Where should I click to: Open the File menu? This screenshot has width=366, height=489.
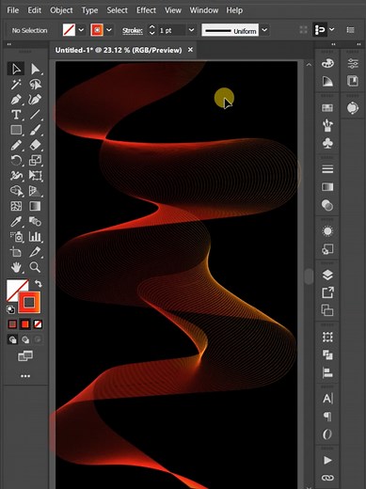point(13,10)
